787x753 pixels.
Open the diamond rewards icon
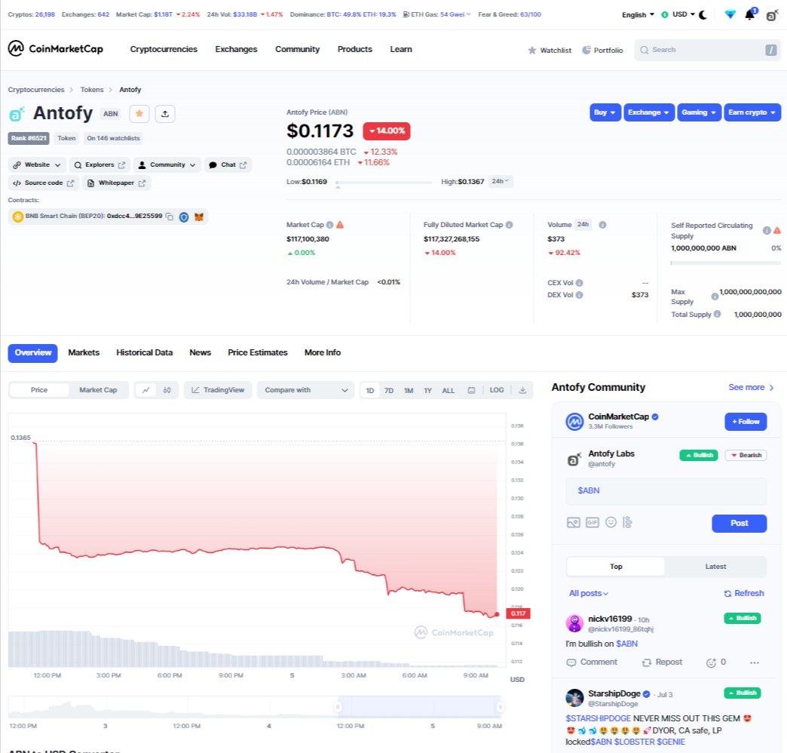pos(730,14)
